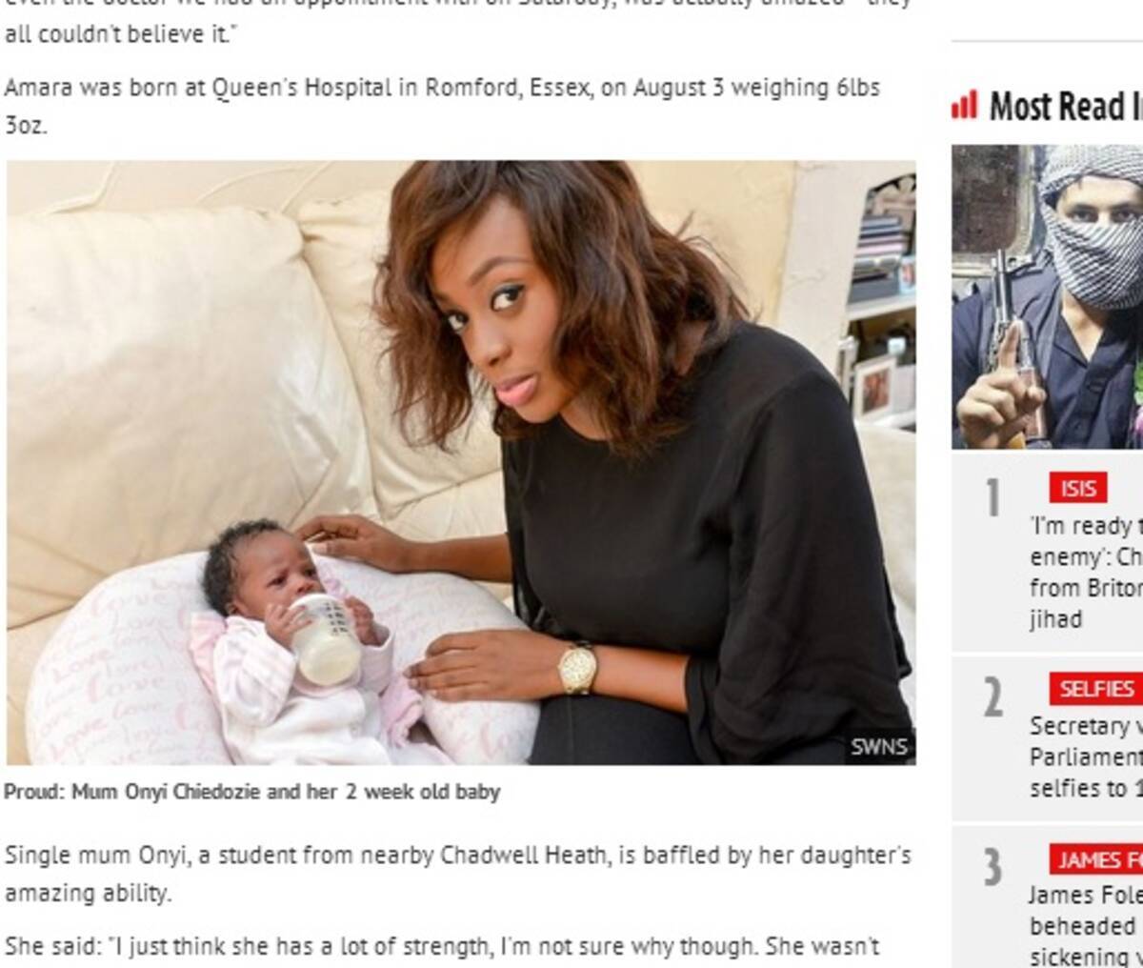This screenshot has height=968, width=1143.
Task: Click the gold wristwatch in the photo
Action: pos(577,667)
